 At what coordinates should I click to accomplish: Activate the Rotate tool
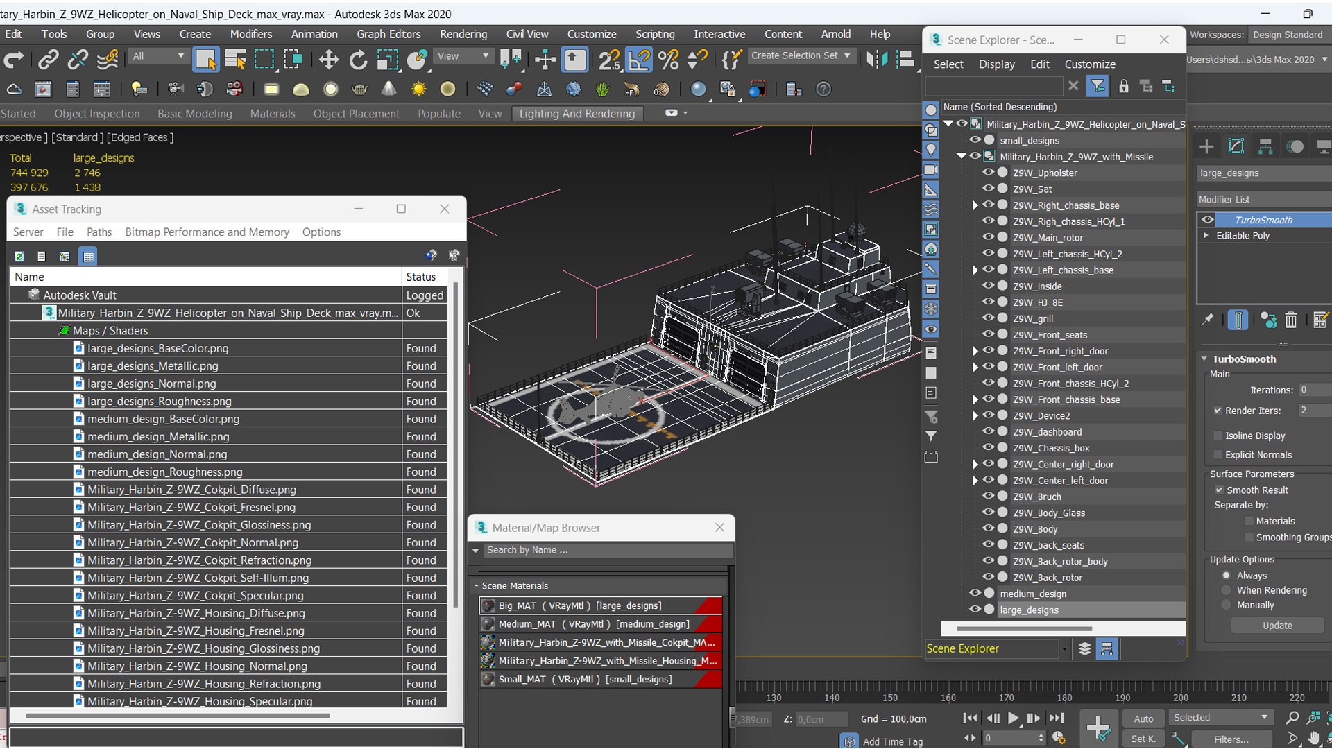[358, 60]
